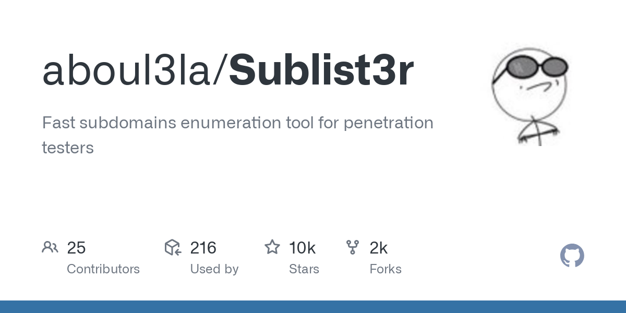Open the GitHub Octocat logo

tap(572, 256)
